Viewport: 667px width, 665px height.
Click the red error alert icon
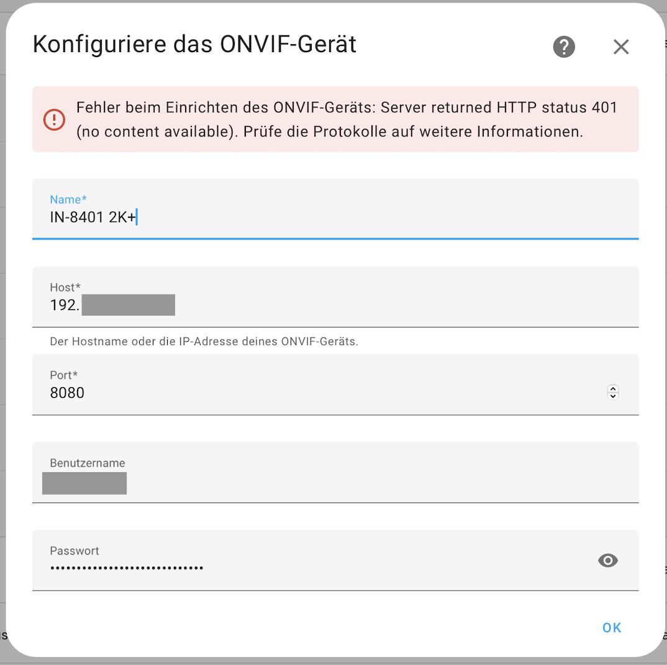[54, 119]
